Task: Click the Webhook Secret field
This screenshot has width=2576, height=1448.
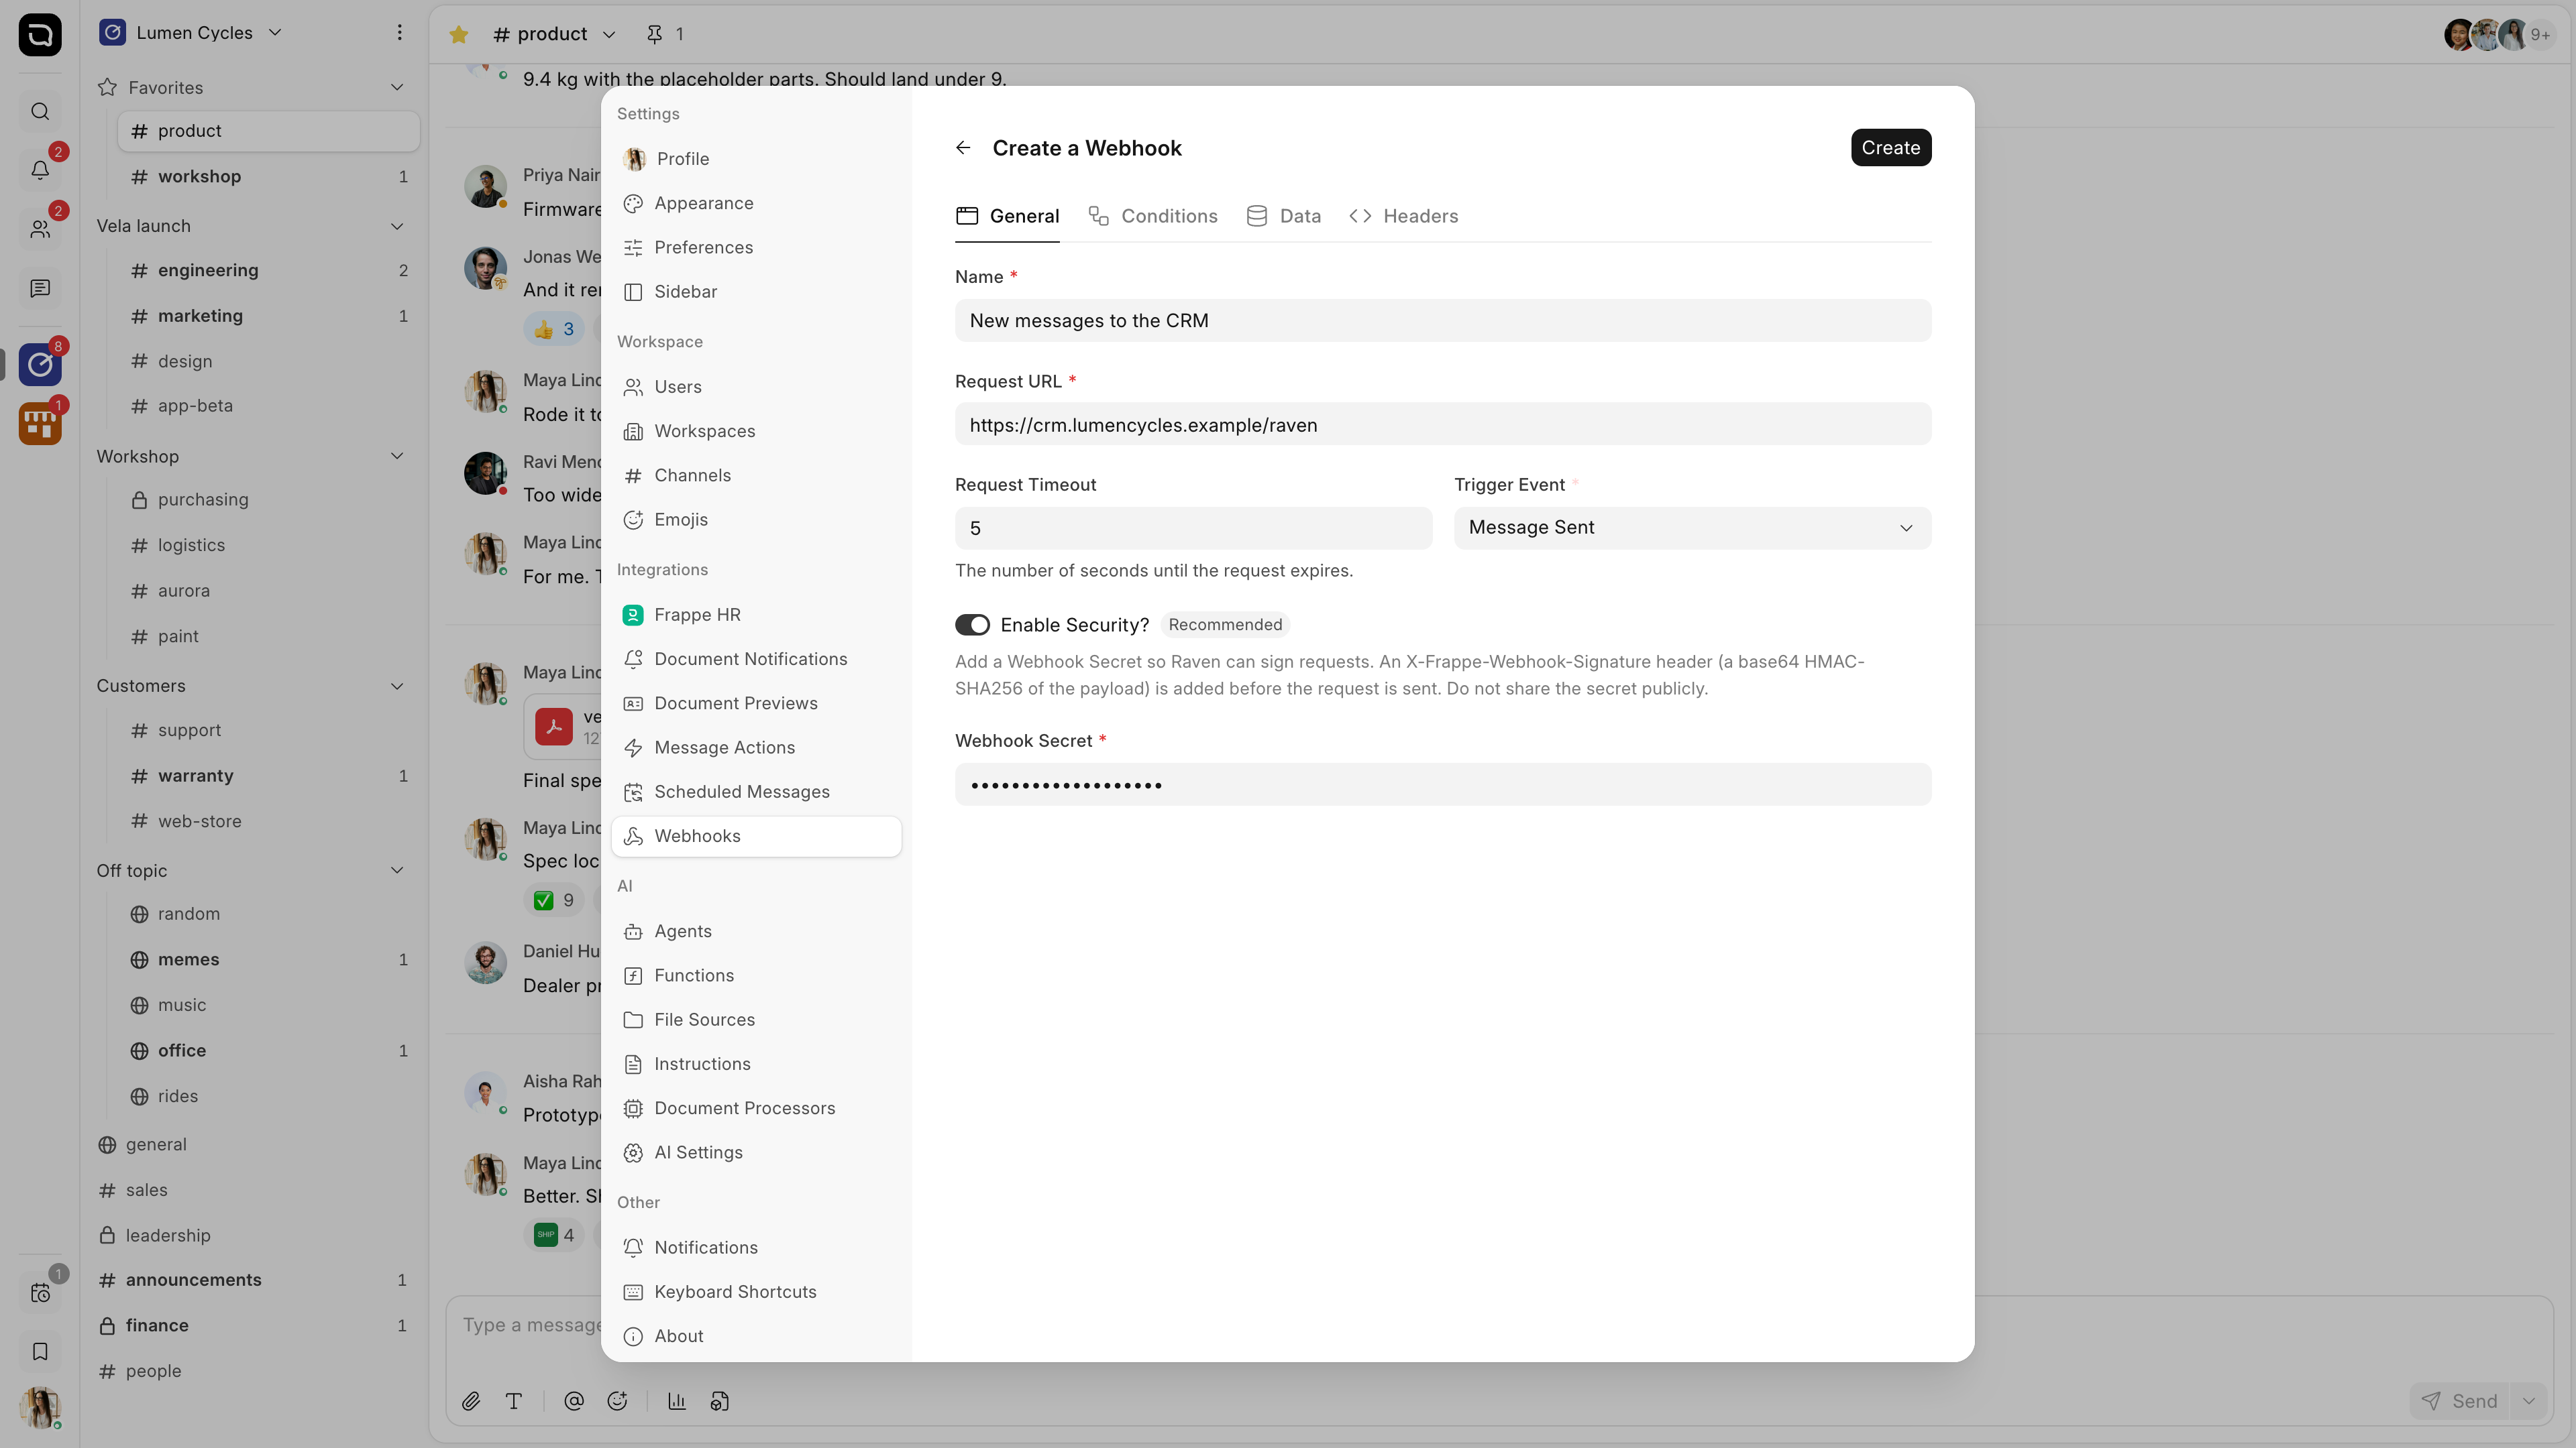Action: [1442, 784]
